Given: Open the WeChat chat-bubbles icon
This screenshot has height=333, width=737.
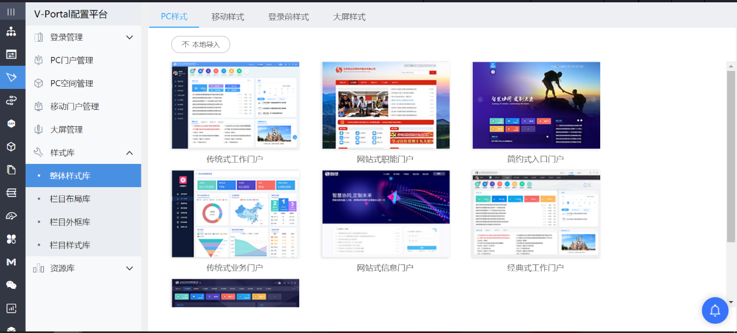Looking at the screenshot, I should (x=11, y=285).
